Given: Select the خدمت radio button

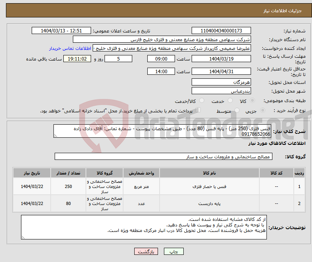Looking at the screenshot, I should [230, 101].
